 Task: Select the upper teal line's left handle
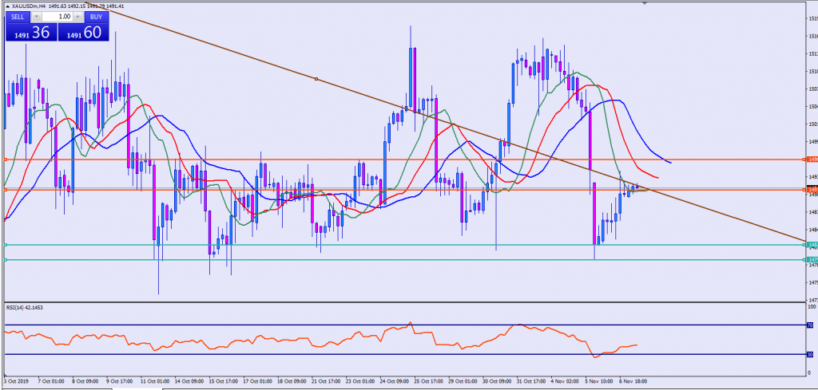click(x=6, y=245)
